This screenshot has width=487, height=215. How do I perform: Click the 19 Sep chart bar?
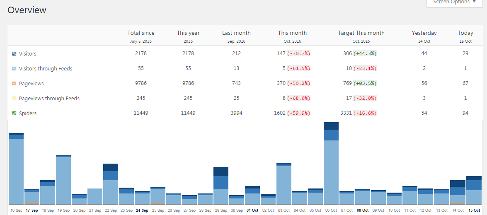63,180
